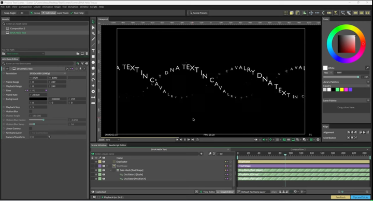Viewport: 373px width, 201px height.
Task: Pick the green library palette swatch
Action: click(338, 90)
